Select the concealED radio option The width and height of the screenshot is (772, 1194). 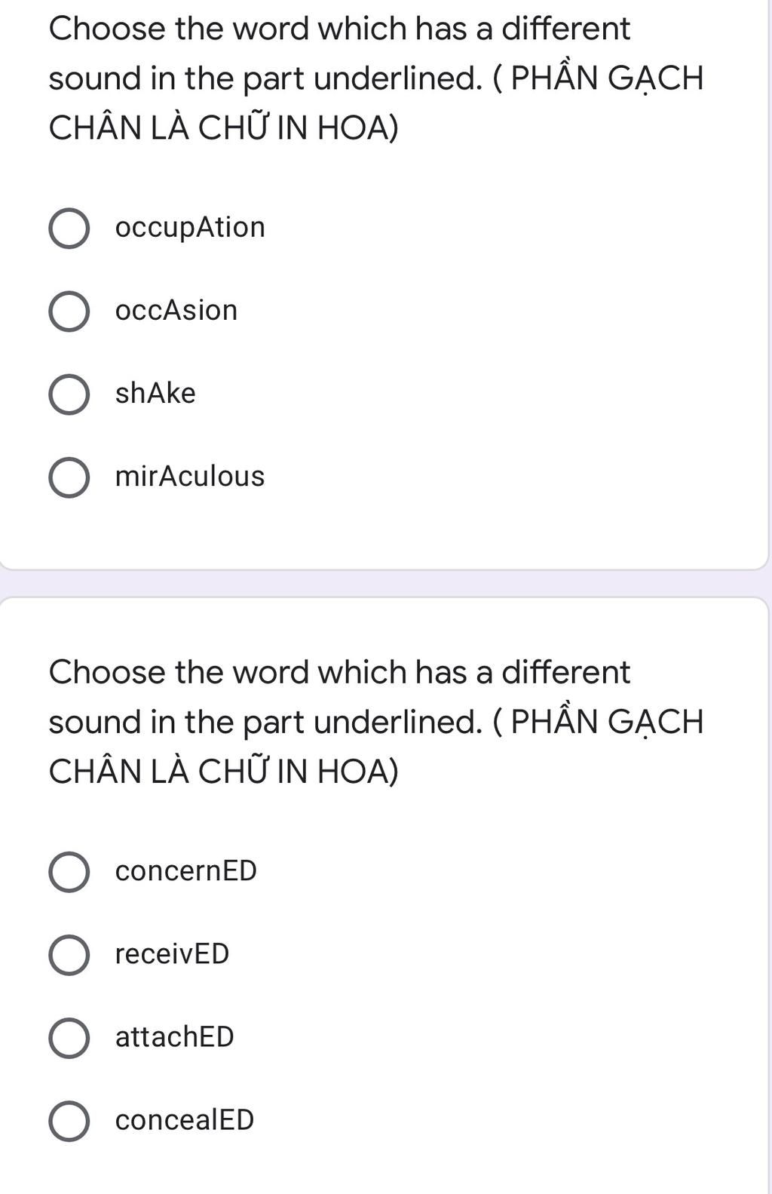pos(69,1121)
